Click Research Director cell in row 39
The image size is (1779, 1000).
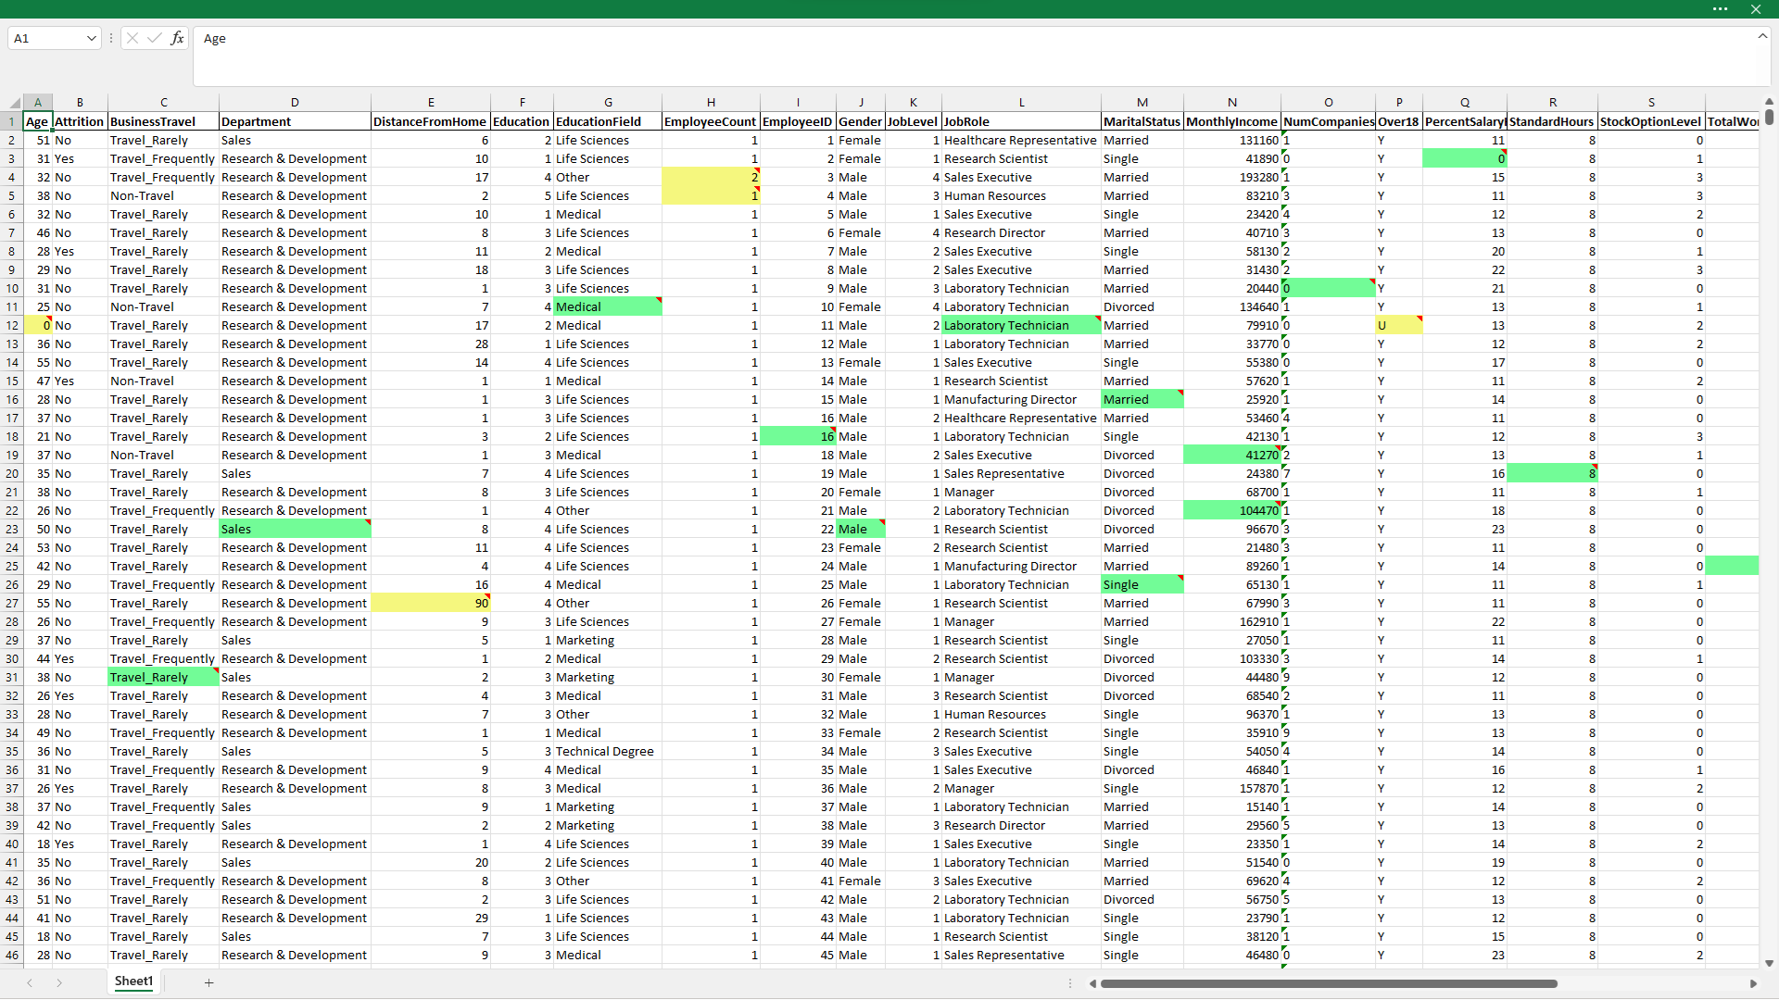(x=1021, y=825)
